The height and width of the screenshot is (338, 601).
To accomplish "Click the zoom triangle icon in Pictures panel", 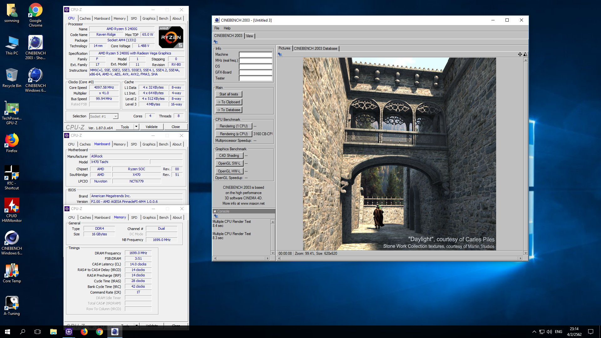I will tap(525, 54).
